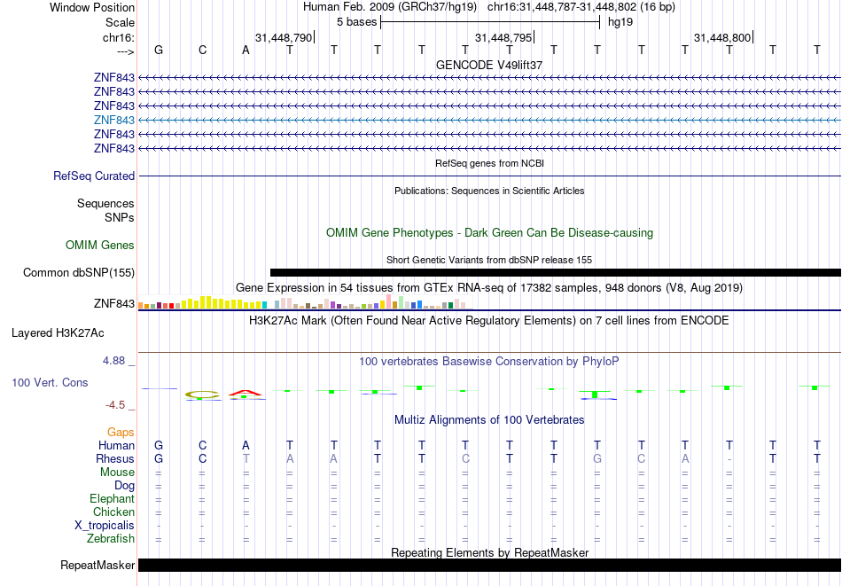This screenshot has width=842, height=586.
Task: Click the Layered H3K27Ac track label
Action: point(58,333)
